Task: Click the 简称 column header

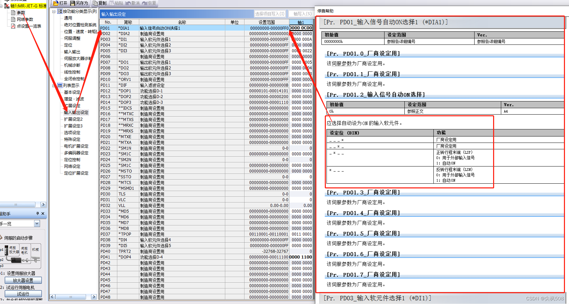Action: pyautogui.click(x=128, y=22)
